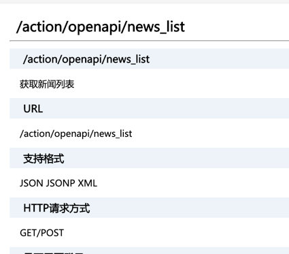This screenshot has height=254, width=289.
Task: Click the GET/POST text
Action: 42,233
